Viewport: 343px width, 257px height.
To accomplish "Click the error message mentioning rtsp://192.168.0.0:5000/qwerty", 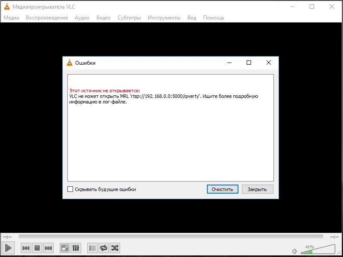I will pyautogui.click(x=164, y=99).
